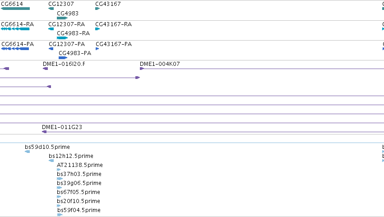384x217 pixels.
Task: Click the DME1-011G23 clone label
Action: pos(62,127)
